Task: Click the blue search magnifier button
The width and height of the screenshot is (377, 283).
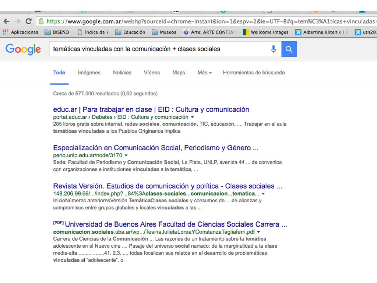Action: click(x=289, y=49)
